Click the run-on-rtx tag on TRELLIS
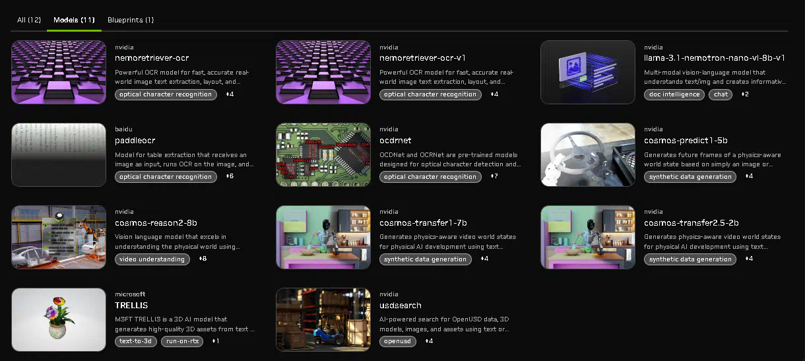 [x=182, y=342]
